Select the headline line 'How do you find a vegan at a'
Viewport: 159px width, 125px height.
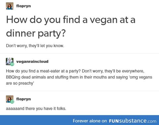click(x=71, y=20)
